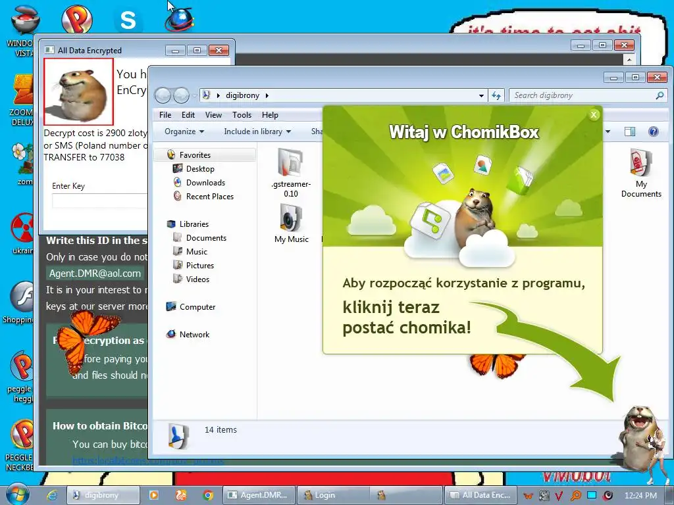Screen dimensions: 674x505
Task: Open the media player taskbar icon
Action: 153,495
